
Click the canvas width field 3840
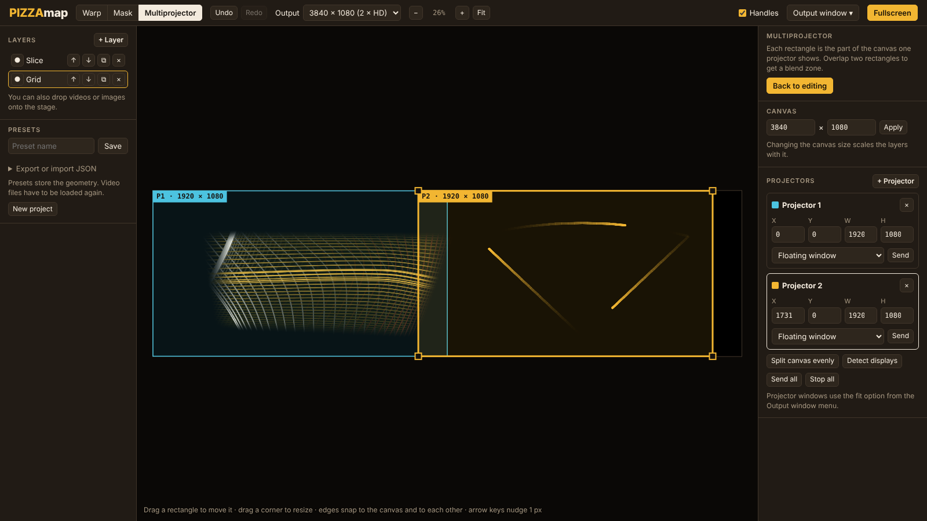point(791,127)
